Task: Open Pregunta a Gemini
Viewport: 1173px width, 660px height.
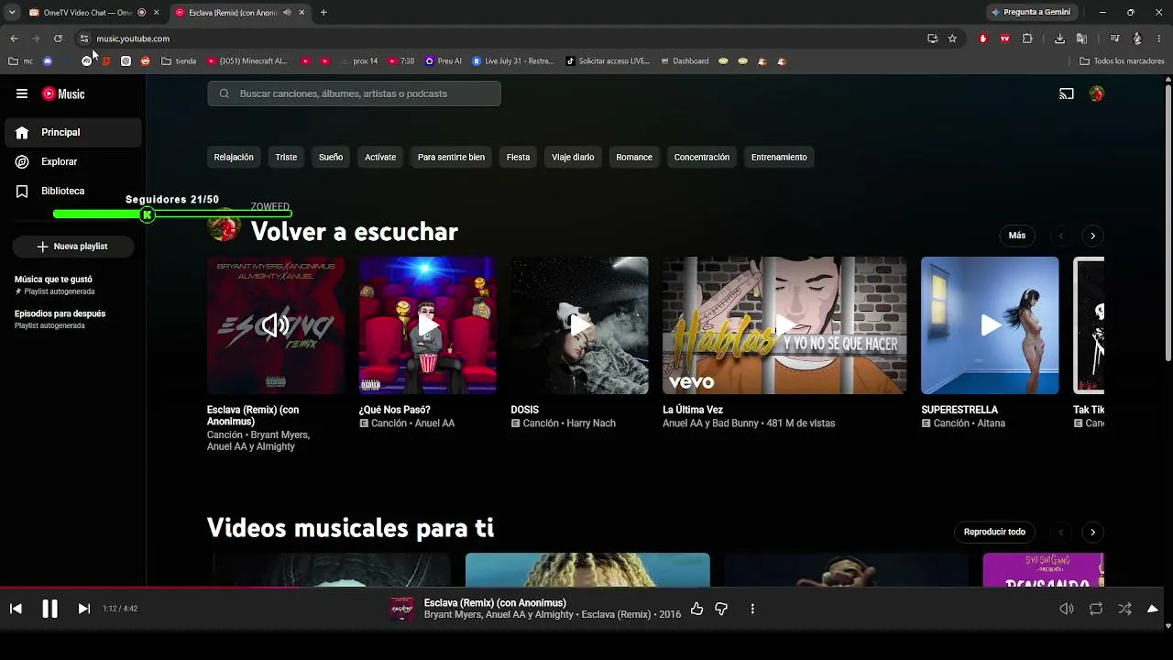Action: (1031, 13)
